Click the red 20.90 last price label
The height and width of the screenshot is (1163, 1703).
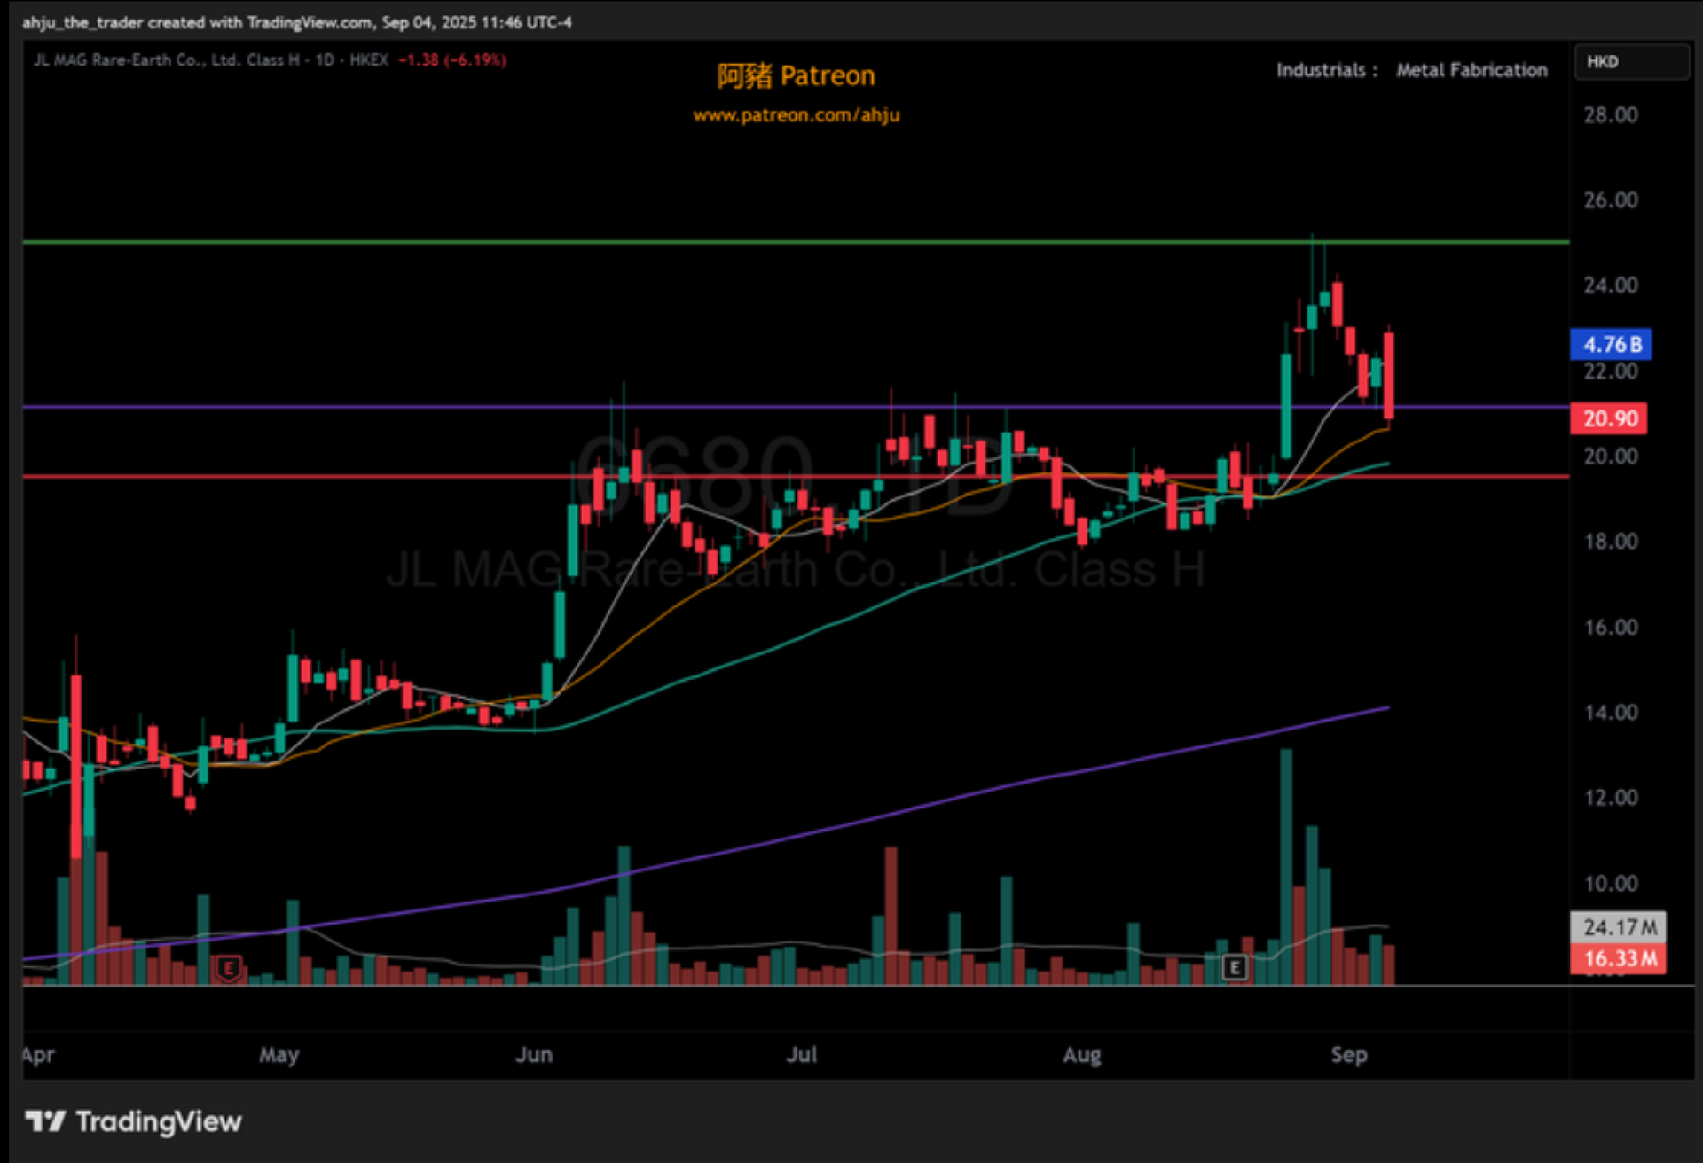coord(1607,418)
